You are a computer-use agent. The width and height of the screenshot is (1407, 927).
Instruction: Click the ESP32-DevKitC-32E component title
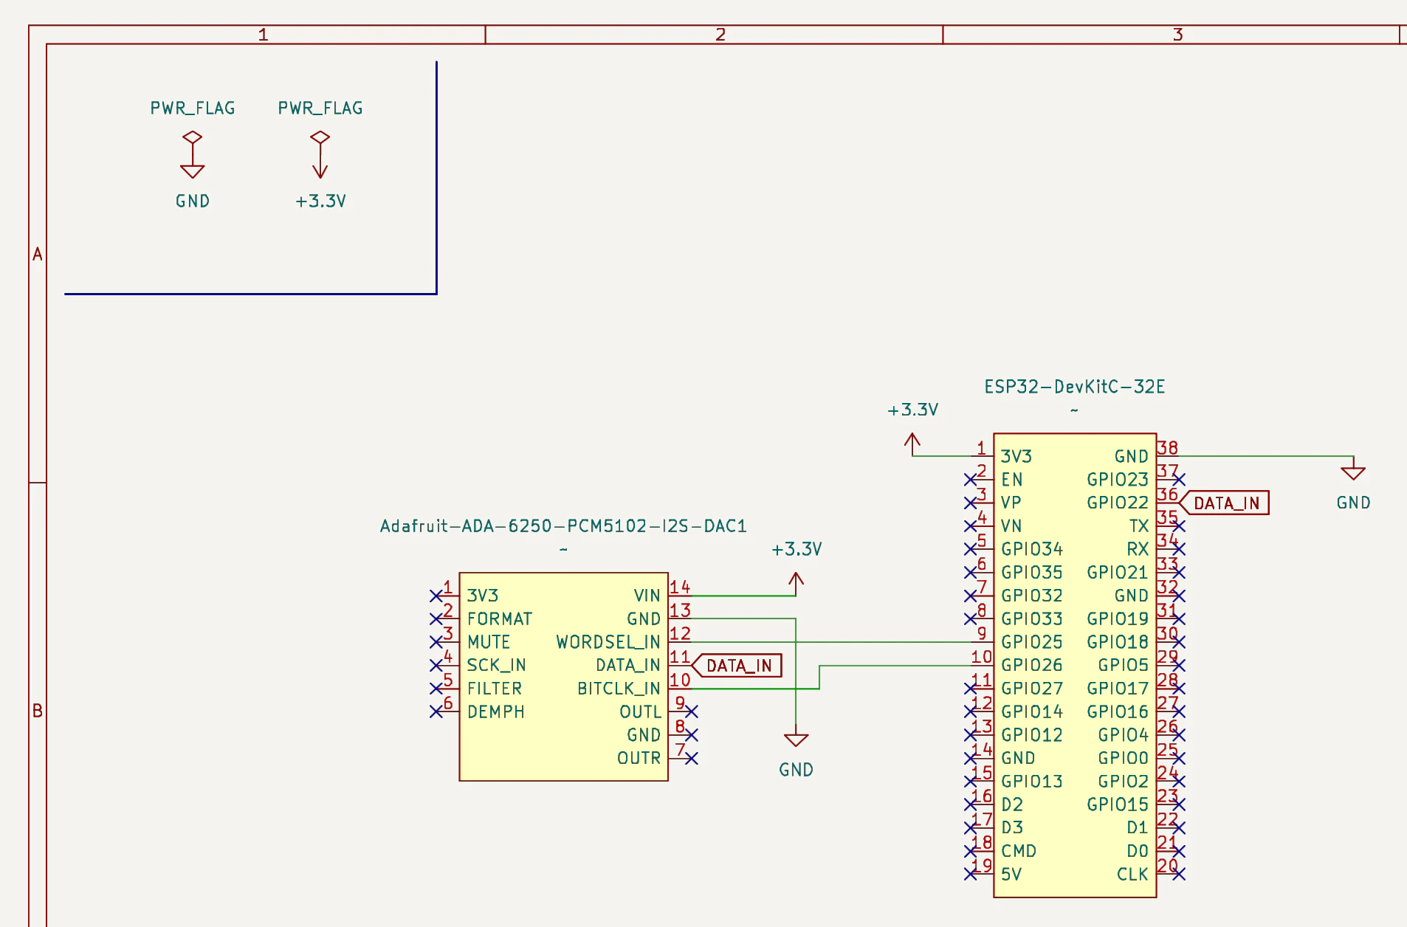[1074, 387]
